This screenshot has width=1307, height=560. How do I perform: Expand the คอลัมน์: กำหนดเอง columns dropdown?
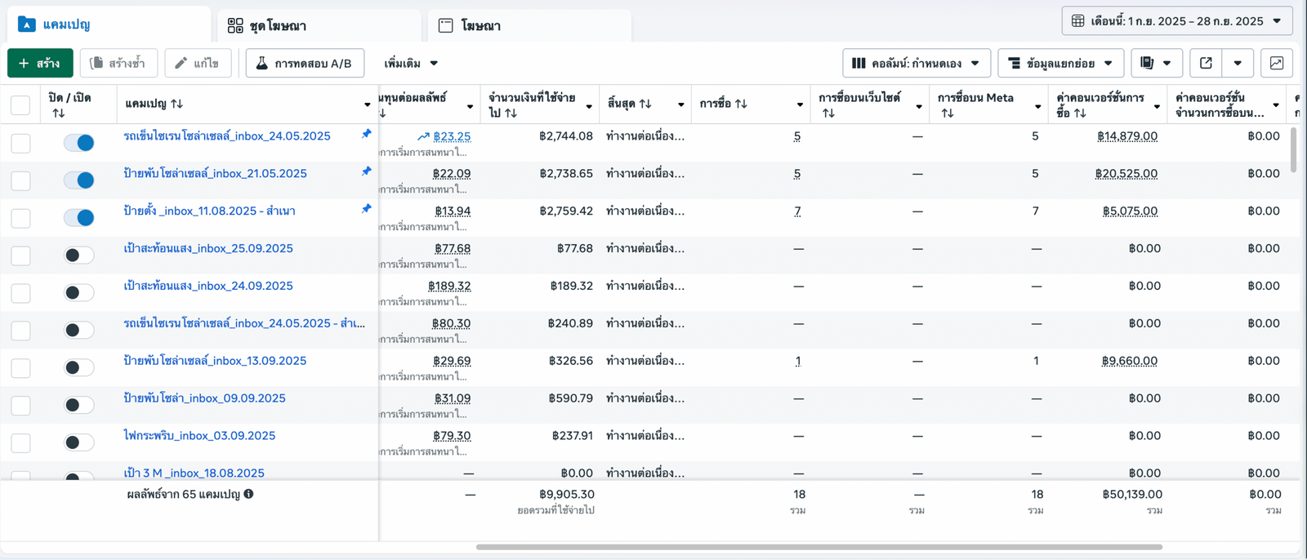916,63
